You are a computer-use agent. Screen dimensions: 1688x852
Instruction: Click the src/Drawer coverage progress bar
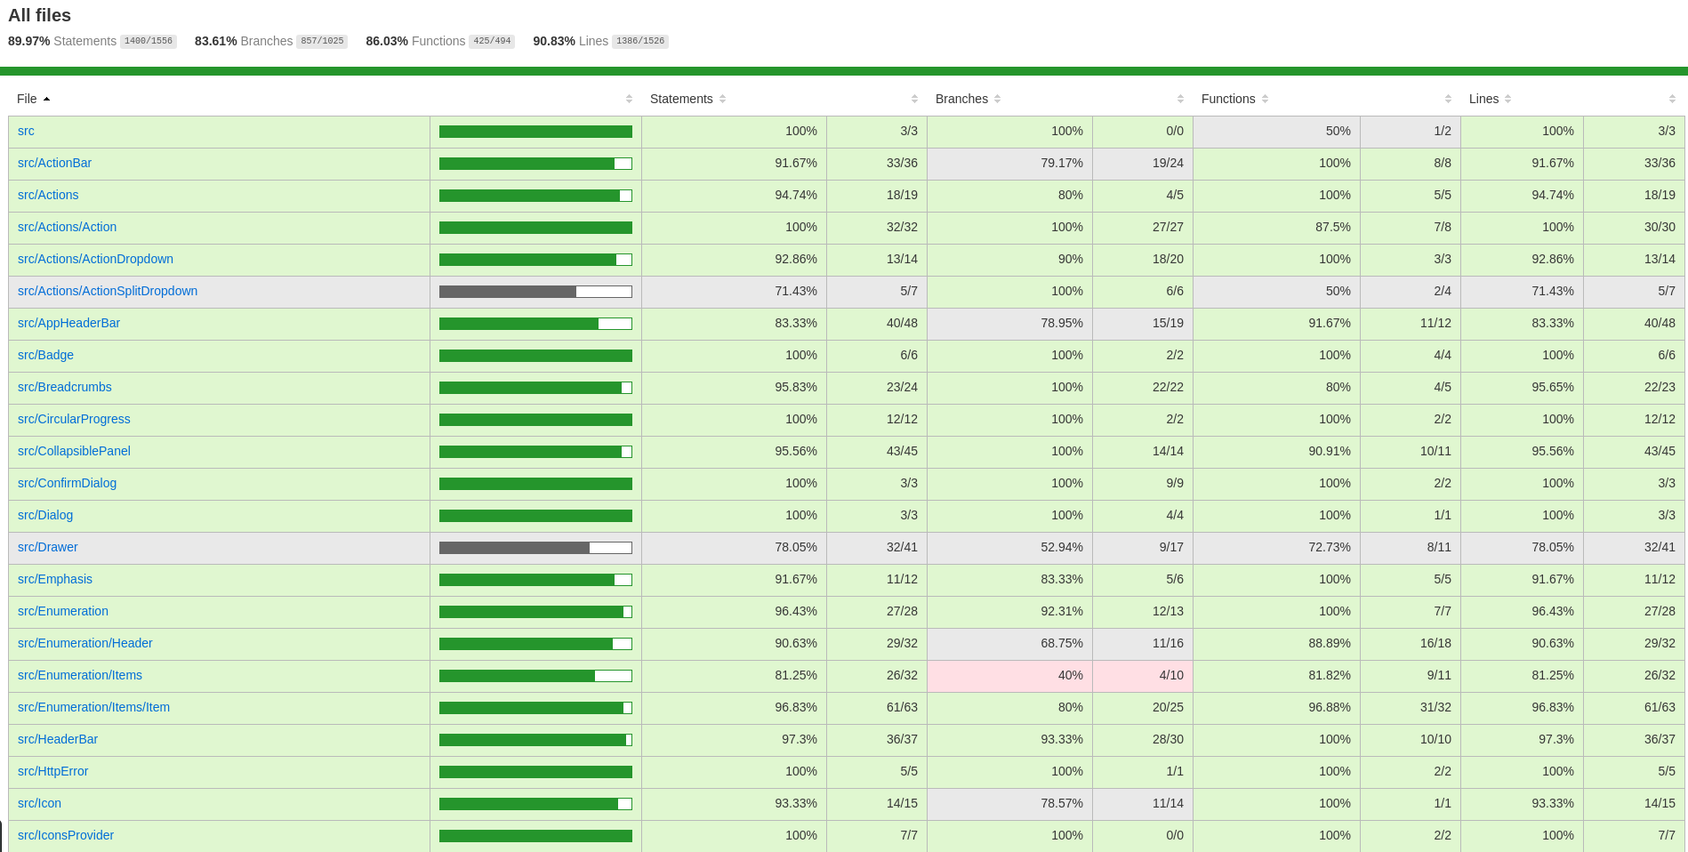click(x=535, y=547)
